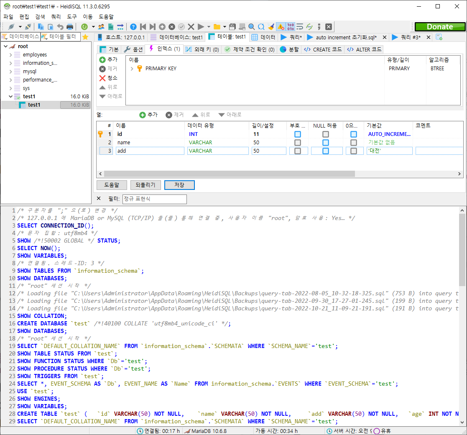This screenshot has width=467, height=435.
Task: Toggle unsigned checkbox for id row
Action: click(298, 134)
